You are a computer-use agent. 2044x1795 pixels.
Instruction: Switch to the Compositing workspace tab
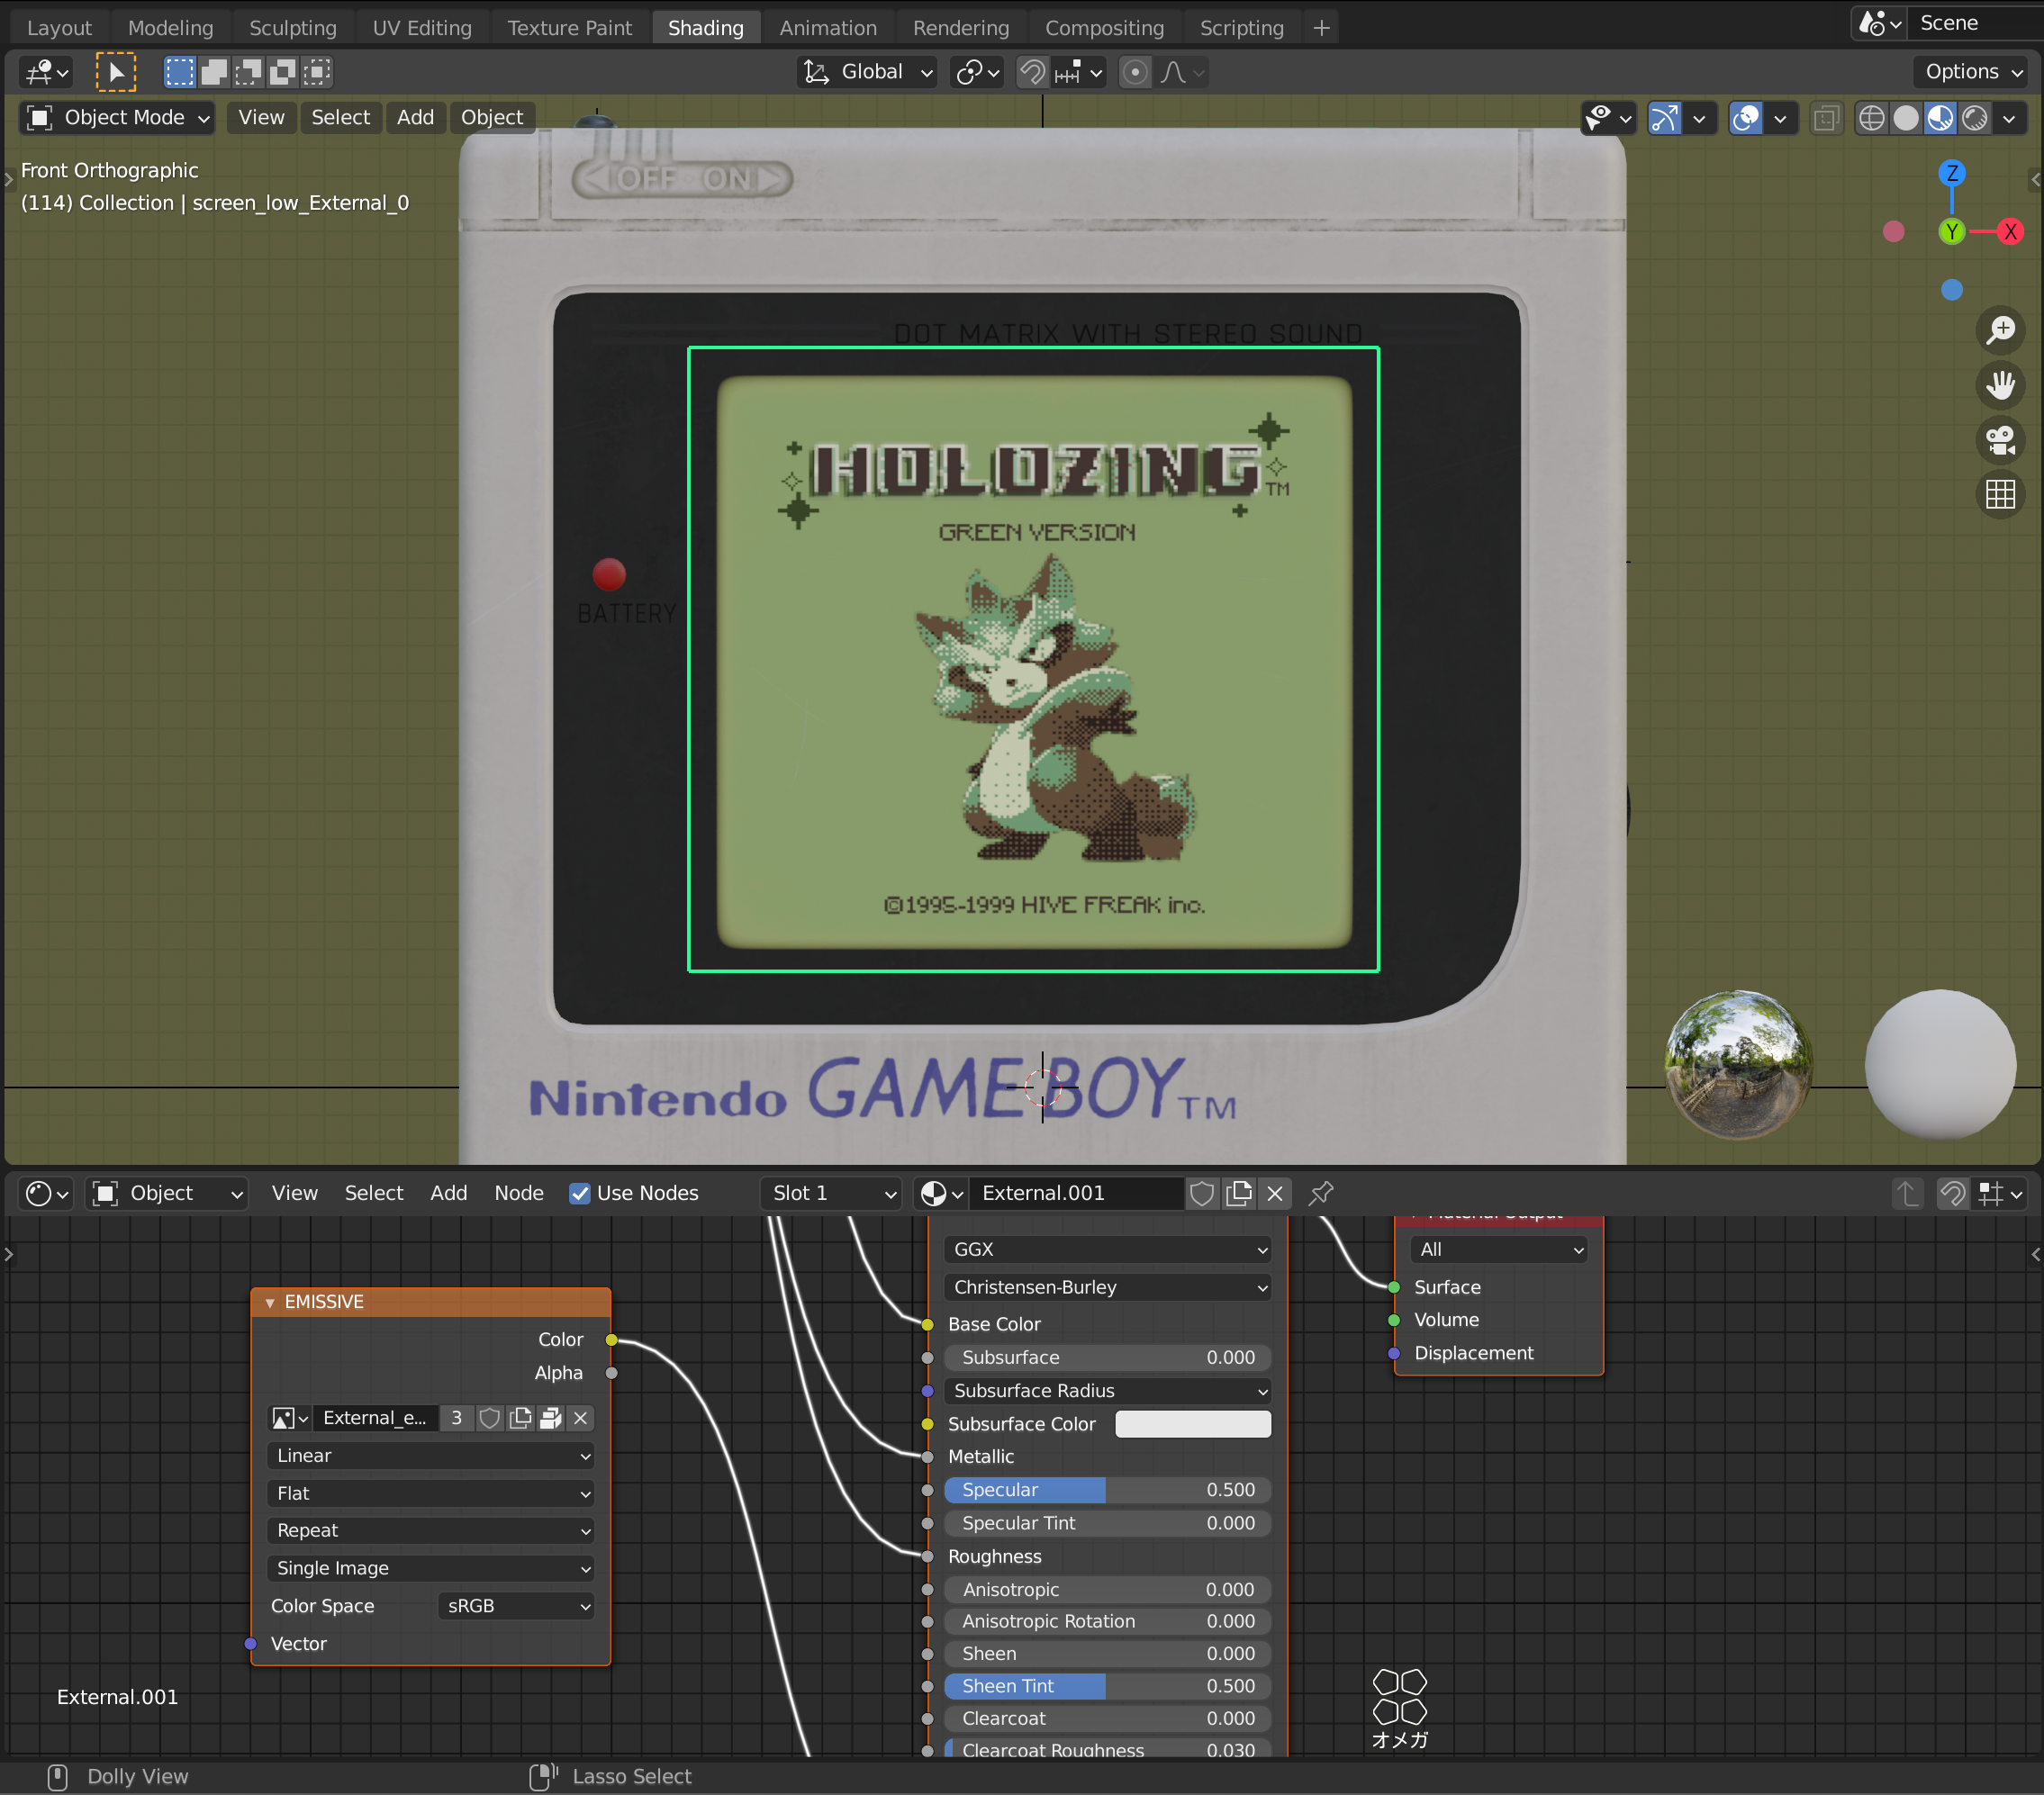(1104, 28)
